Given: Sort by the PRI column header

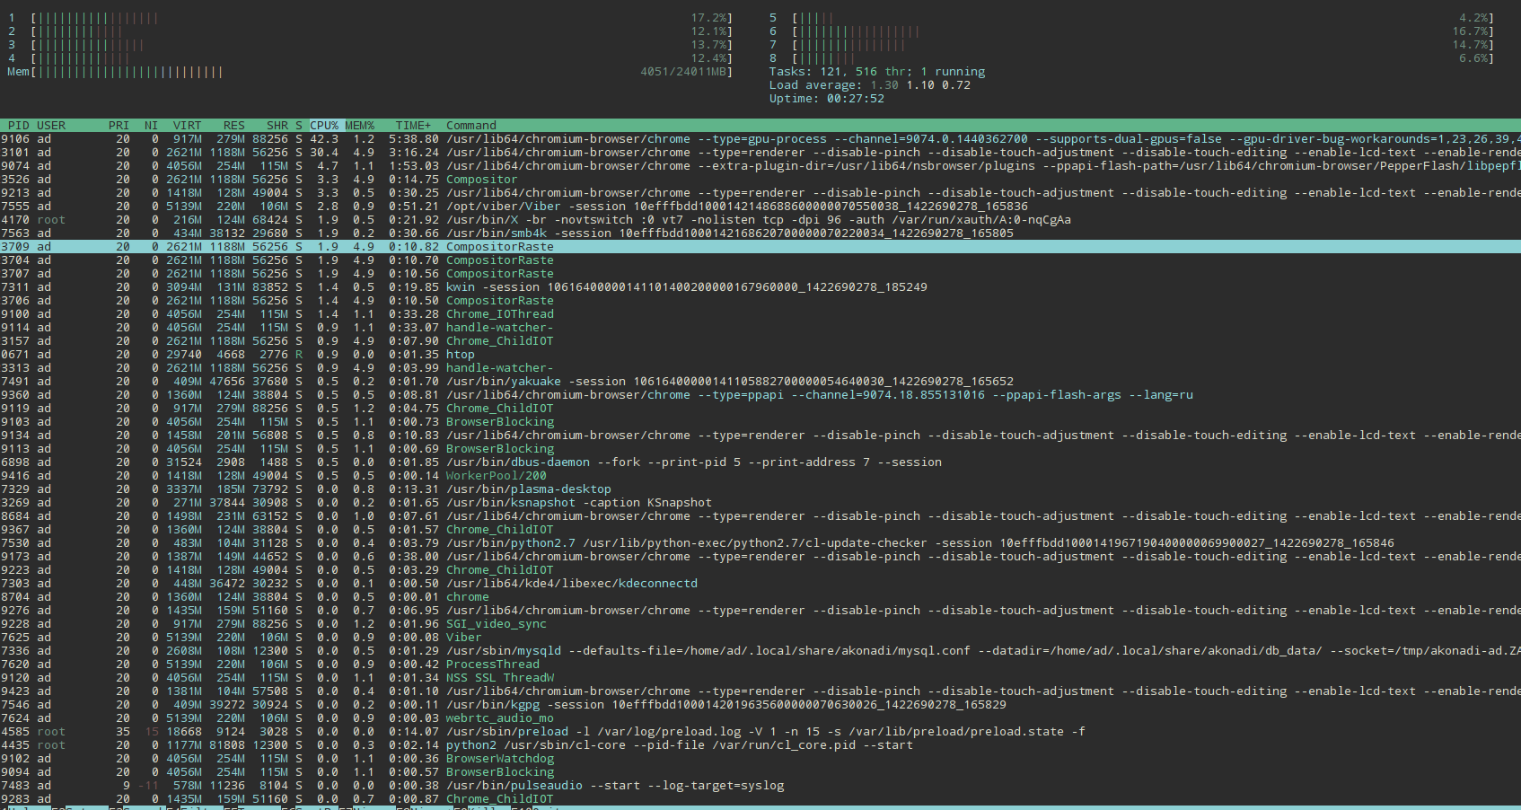Looking at the screenshot, I should 119,126.
